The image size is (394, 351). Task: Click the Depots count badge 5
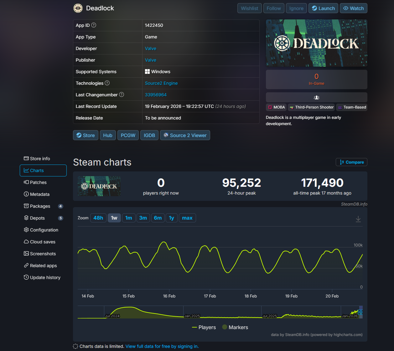pyautogui.click(x=61, y=218)
